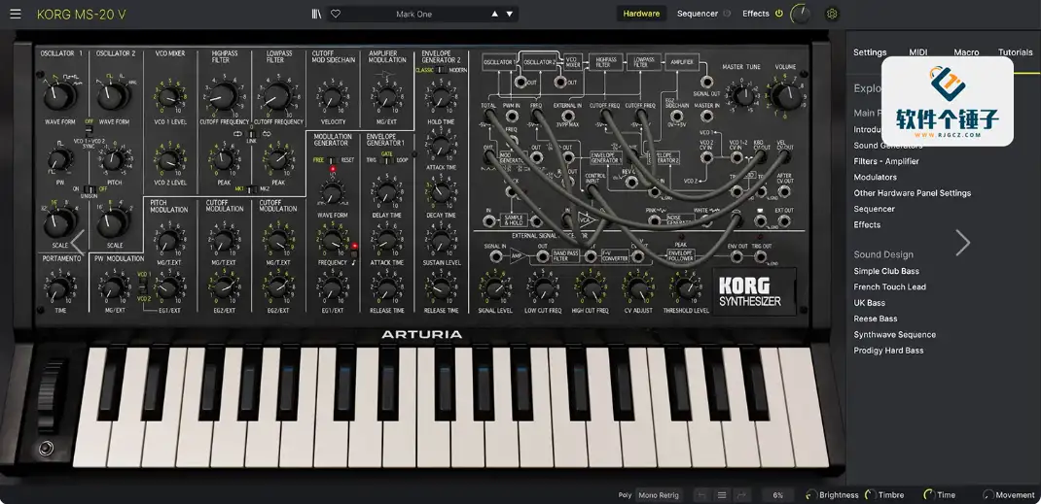Click the ENV OUT patch jack
This screenshot has height=504, width=1041.
pyautogui.click(x=736, y=257)
